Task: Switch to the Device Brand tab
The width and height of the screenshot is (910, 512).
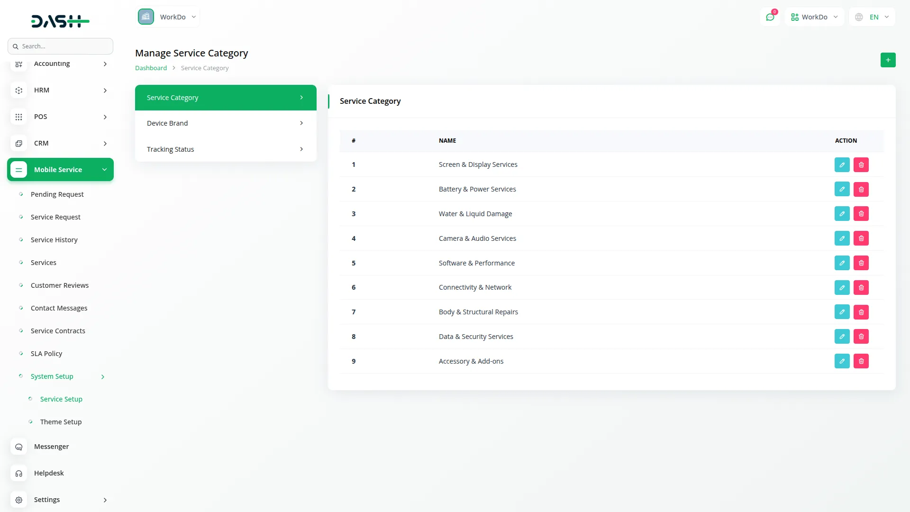Action: [x=226, y=123]
